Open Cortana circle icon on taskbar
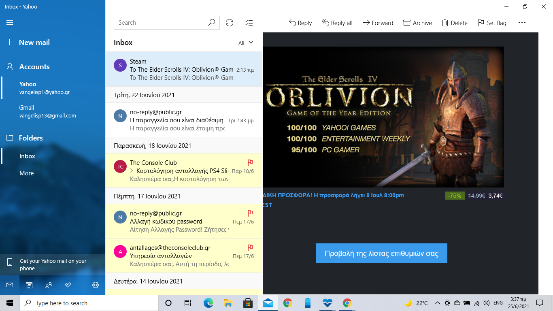The height and width of the screenshot is (311, 553). coord(168,303)
